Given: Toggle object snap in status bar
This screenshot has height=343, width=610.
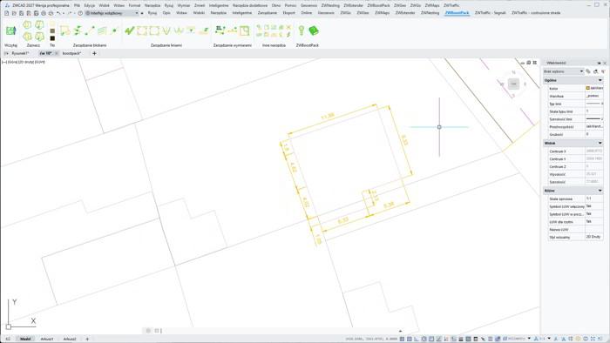Looking at the screenshot, I should click(431, 340).
